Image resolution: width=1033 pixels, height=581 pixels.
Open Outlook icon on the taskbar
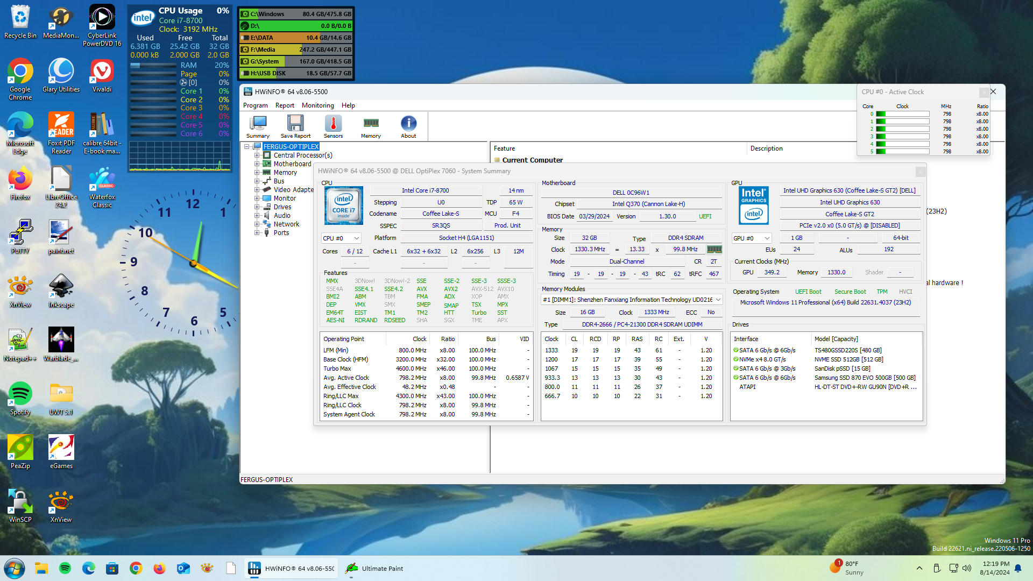coord(183,568)
